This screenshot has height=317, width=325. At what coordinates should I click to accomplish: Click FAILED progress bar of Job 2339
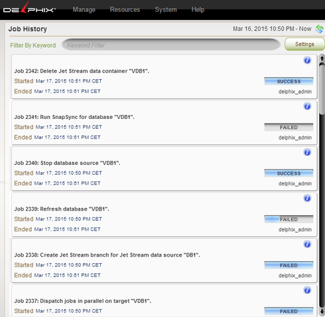(289, 219)
